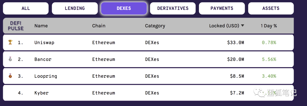Open the Bancor project link
This screenshot has width=307, height=106.
coord(43,59)
